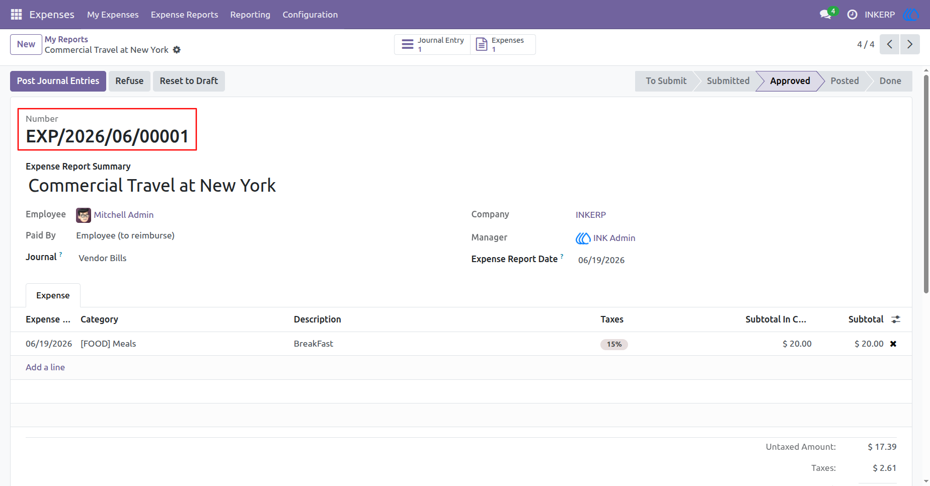Open the apps grid menu icon

pyautogui.click(x=16, y=15)
